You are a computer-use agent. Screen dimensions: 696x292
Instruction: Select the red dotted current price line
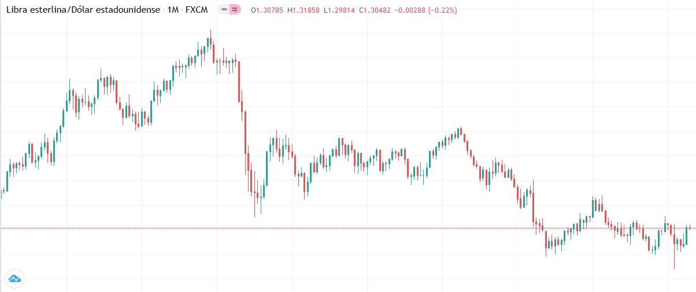click(347, 228)
